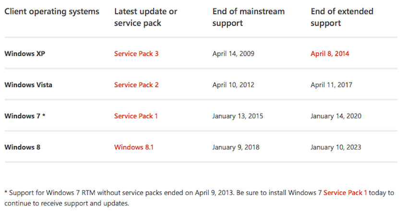The width and height of the screenshot is (408, 212).
Task: Open the Service Pack 2 link
Action: pyautogui.click(x=136, y=85)
